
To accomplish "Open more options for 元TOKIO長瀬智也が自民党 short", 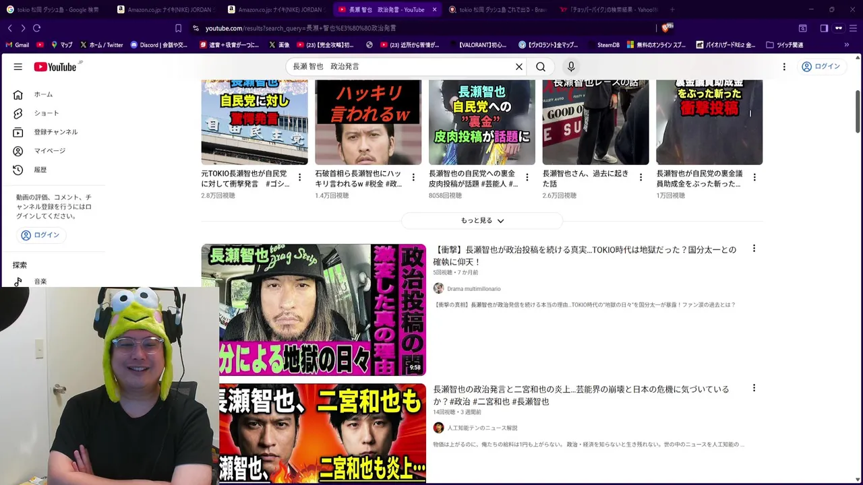I will tap(299, 177).
